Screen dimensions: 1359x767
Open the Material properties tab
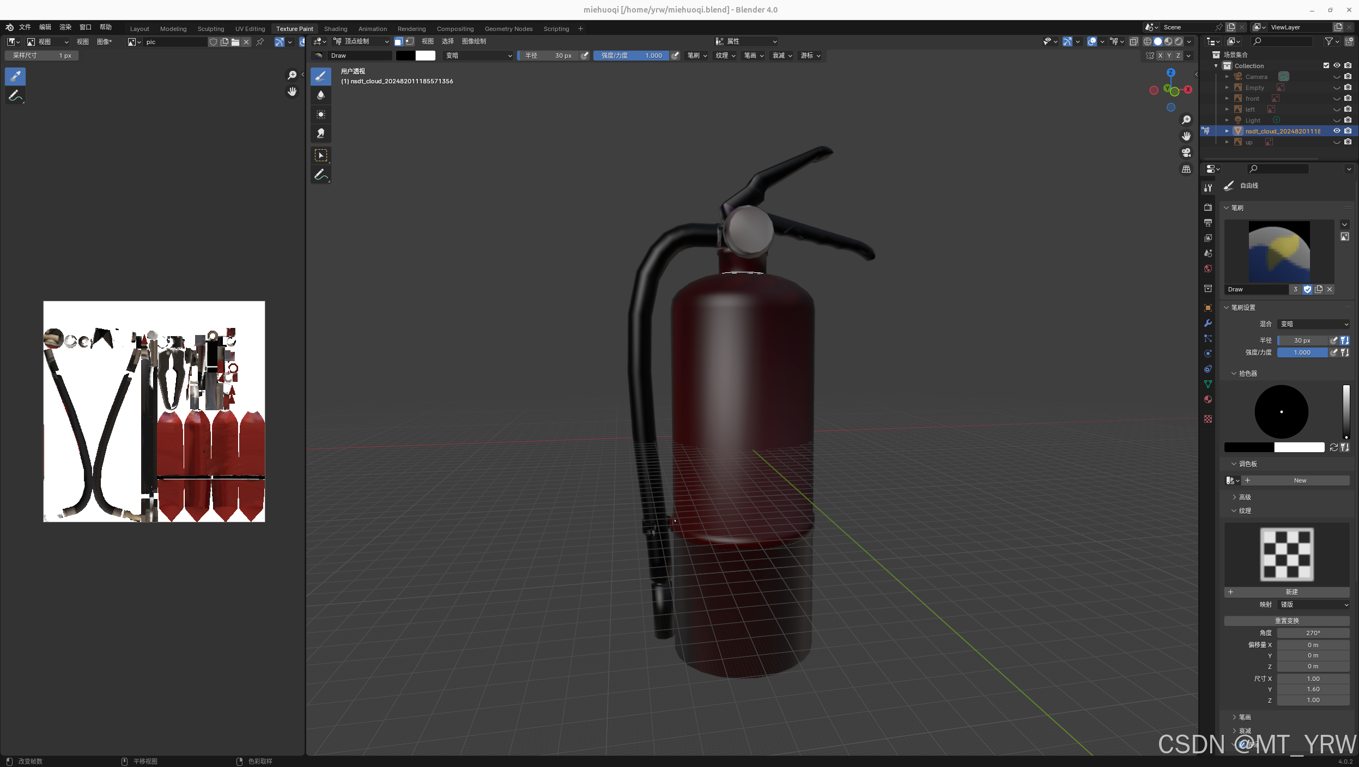[x=1208, y=399]
